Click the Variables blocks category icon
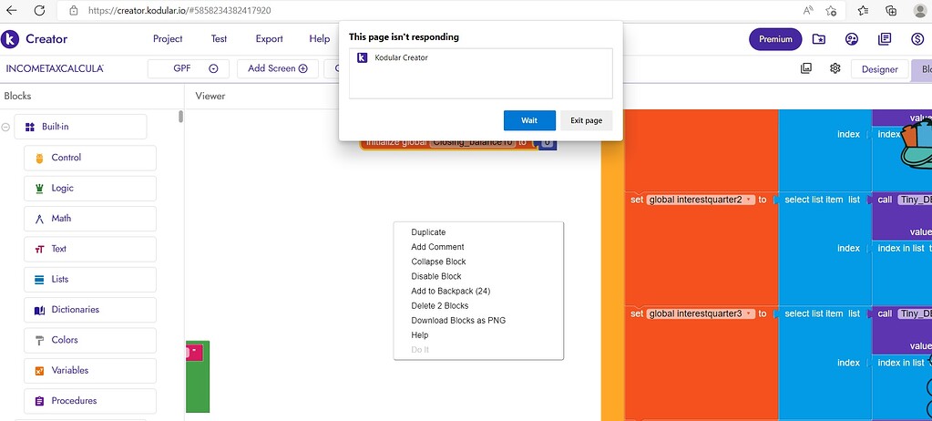 click(x=40, y=371)
